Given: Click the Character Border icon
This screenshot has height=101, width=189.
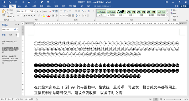Looking at the screenshot, I should pyautogui.click(x=56, y=11).
